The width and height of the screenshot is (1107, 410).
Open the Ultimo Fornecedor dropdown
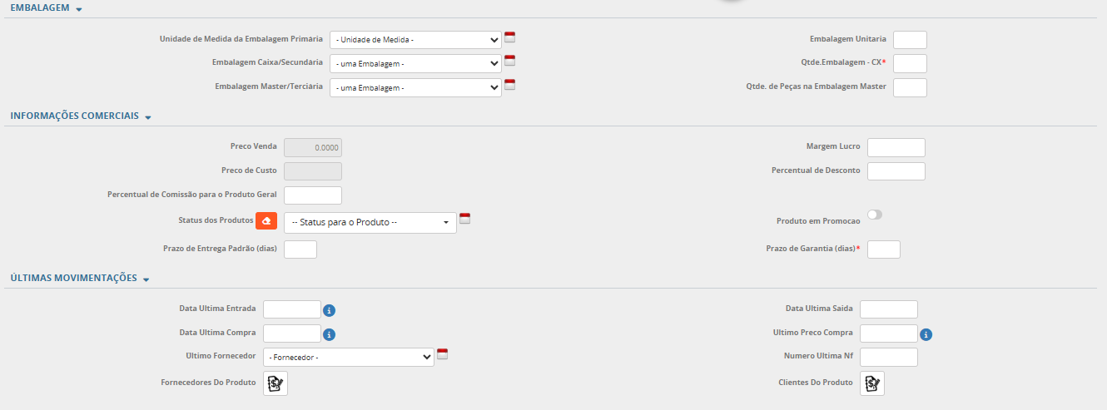[x=349, y=358]
